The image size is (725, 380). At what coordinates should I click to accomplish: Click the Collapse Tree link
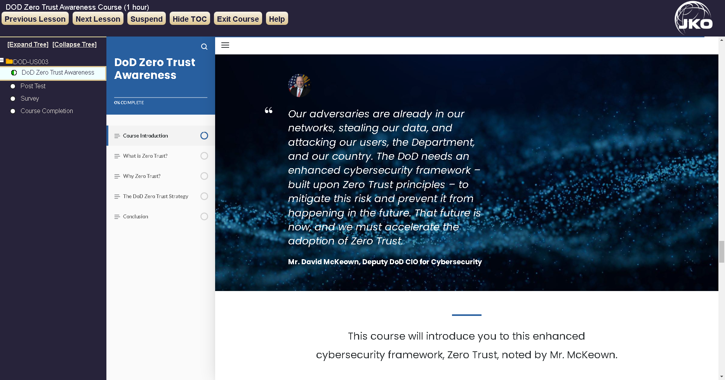[74, 44]
